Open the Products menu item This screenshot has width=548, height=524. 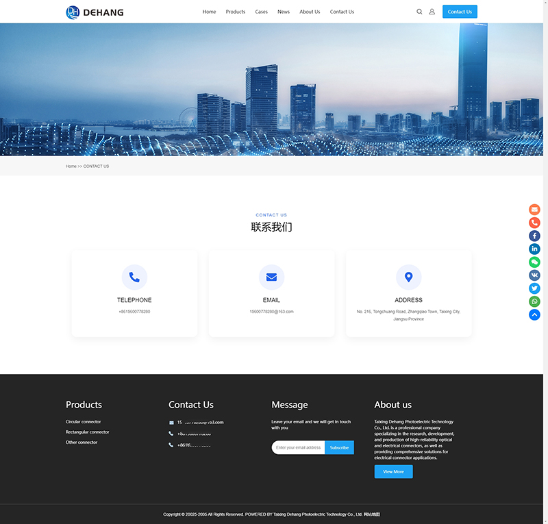point(235,12)
